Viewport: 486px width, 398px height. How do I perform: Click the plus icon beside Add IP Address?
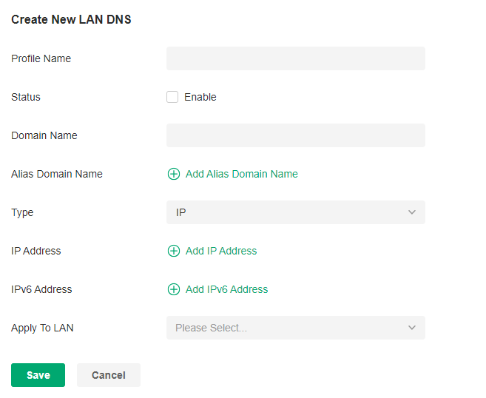(x=174, y=251)
